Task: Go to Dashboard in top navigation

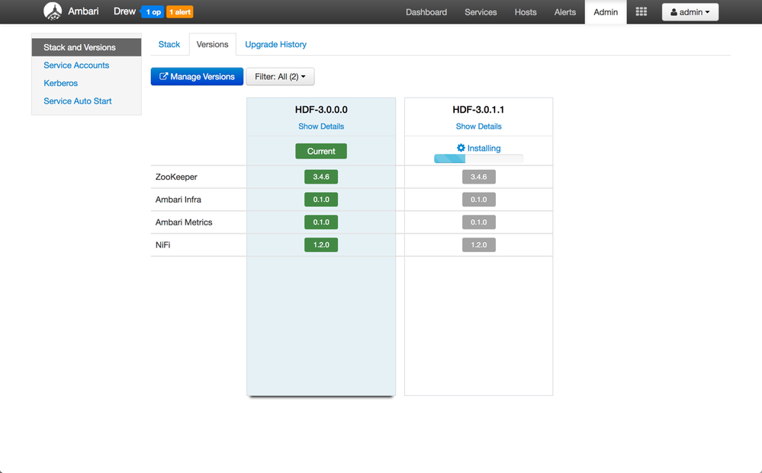Action: (426, 12)
